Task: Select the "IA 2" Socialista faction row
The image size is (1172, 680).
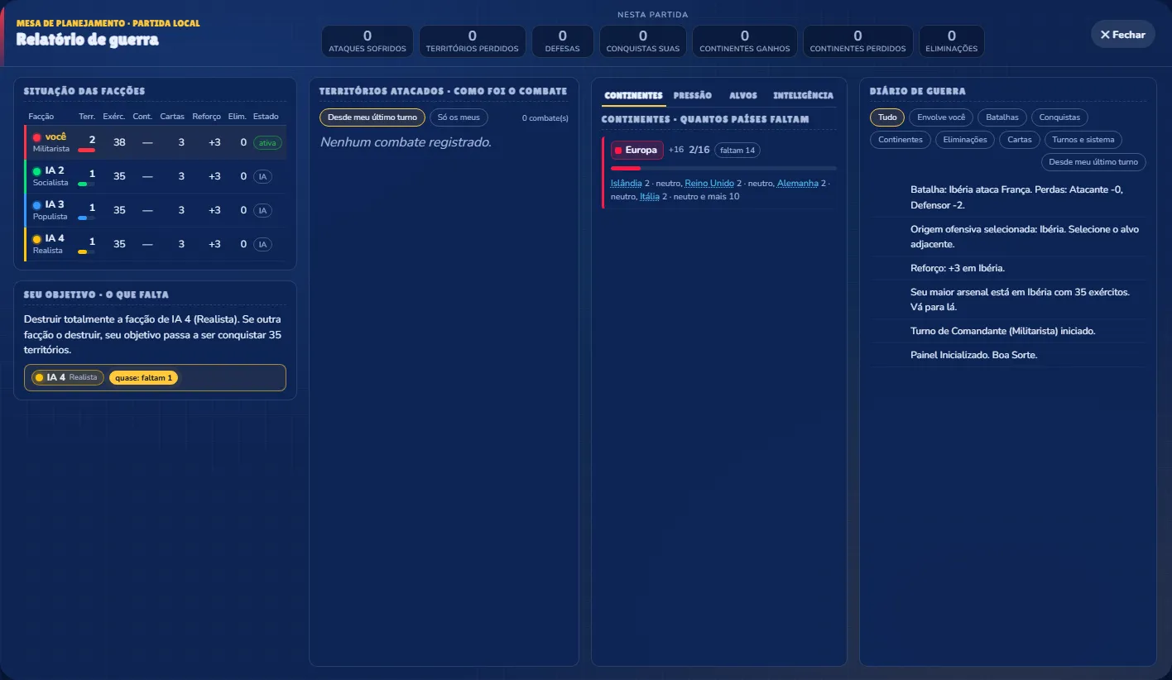Action: coord(156,176)
